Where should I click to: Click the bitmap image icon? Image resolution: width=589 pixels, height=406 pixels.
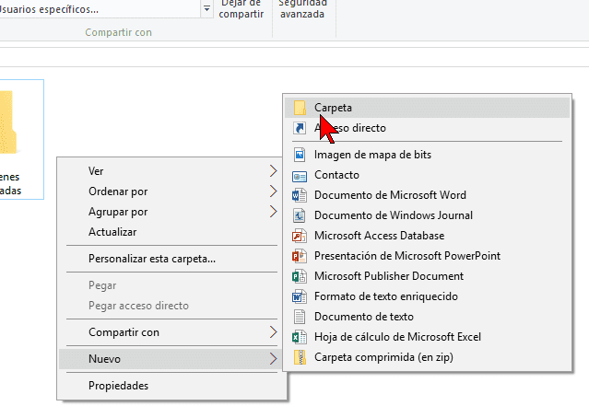(x=298, y=155)
